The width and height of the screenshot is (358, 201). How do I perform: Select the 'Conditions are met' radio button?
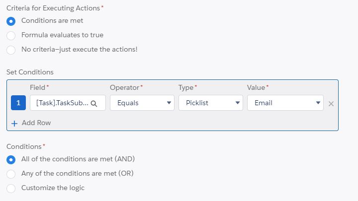[11, 21]
